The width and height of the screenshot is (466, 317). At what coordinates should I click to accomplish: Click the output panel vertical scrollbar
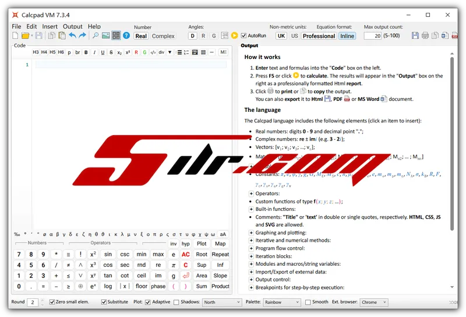(x=452, y=143)
